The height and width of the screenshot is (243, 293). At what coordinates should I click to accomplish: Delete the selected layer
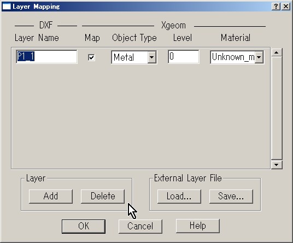pyautogui.click(x=103, y=197)
